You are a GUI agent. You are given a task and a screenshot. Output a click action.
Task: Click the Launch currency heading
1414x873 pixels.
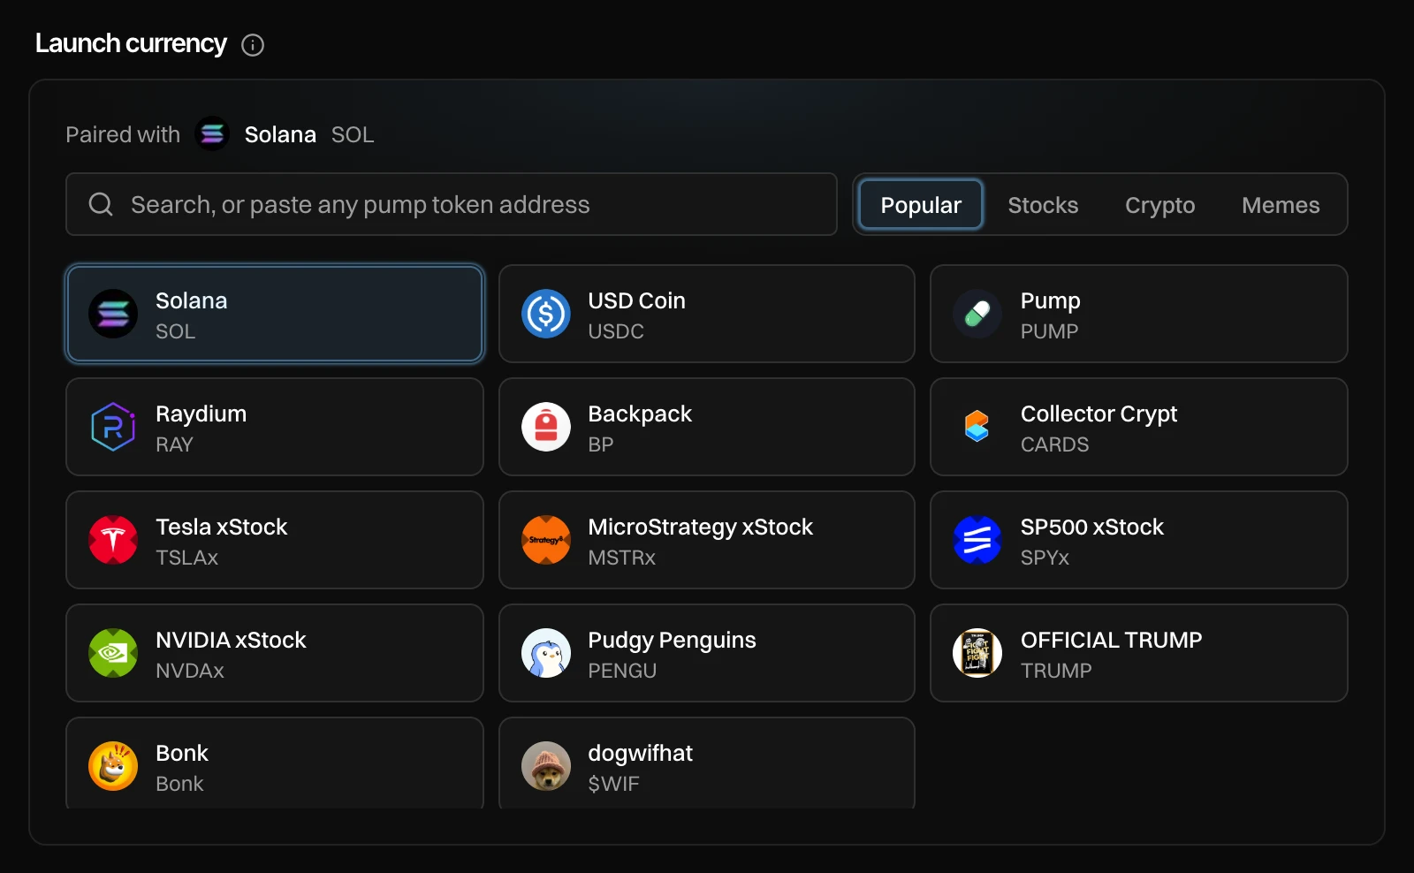click(131, 43)
